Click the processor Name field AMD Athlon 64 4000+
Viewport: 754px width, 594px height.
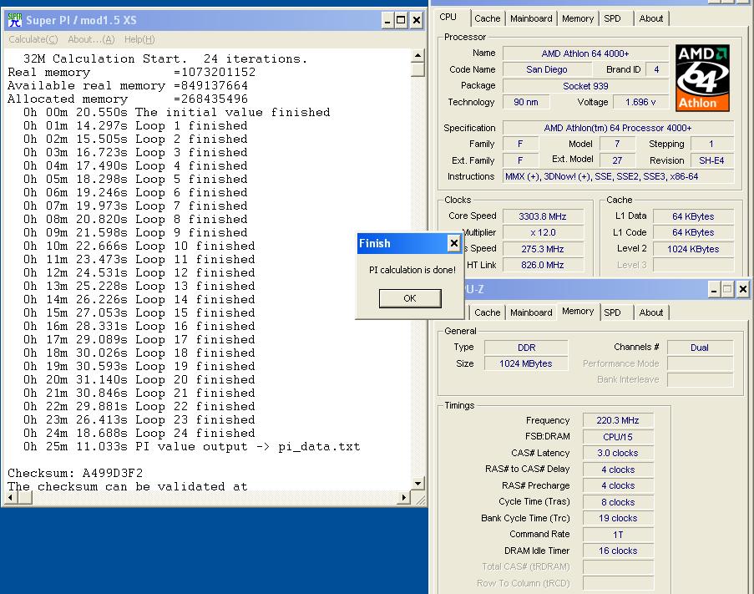pos(585,53)
